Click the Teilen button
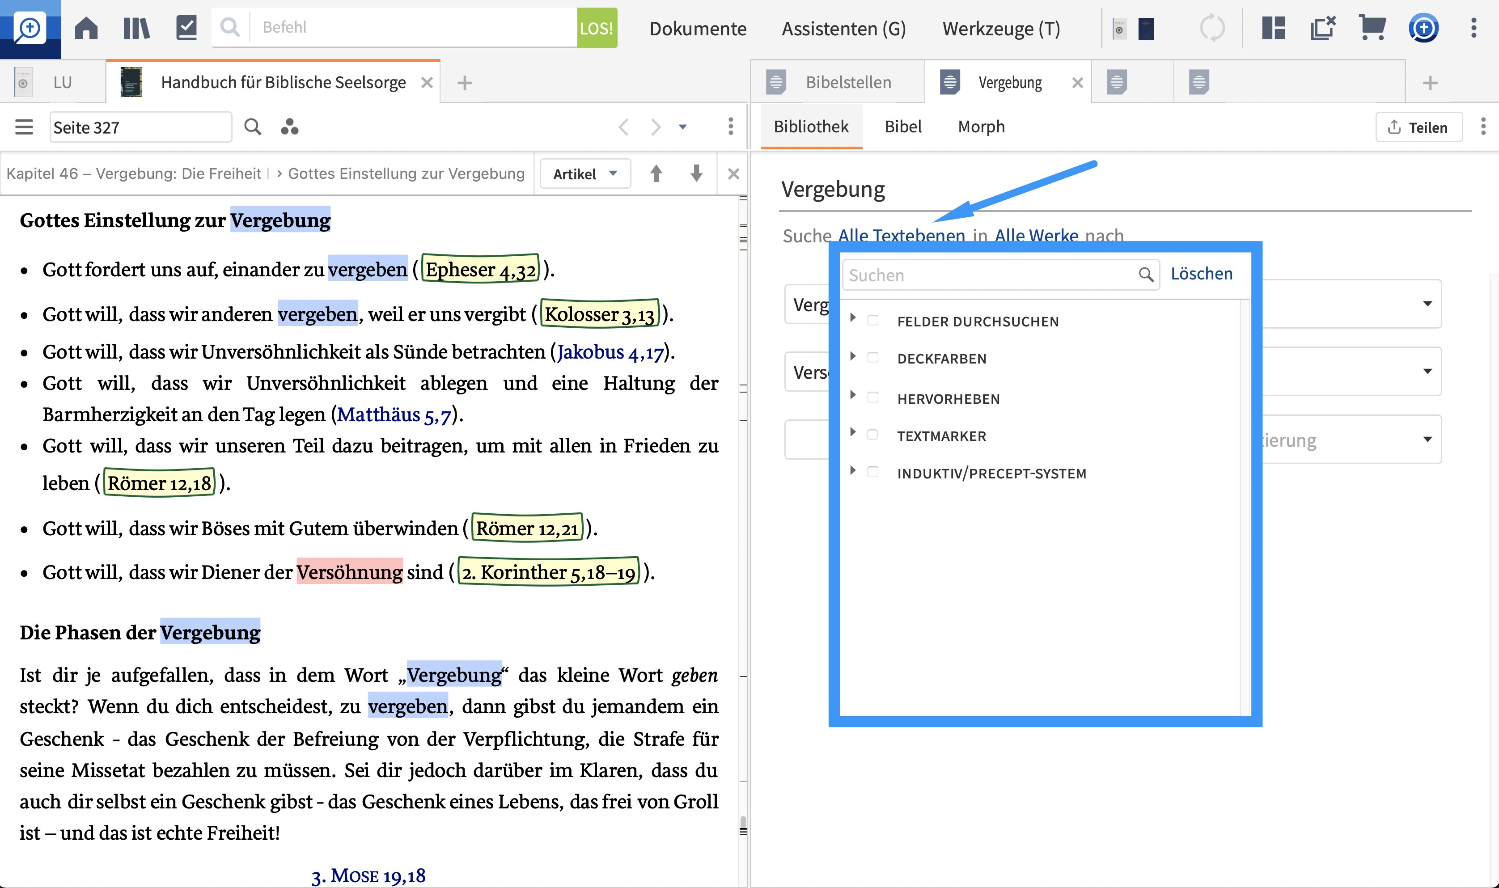This screenshot has width=1499, height=888. [1418, 127]
